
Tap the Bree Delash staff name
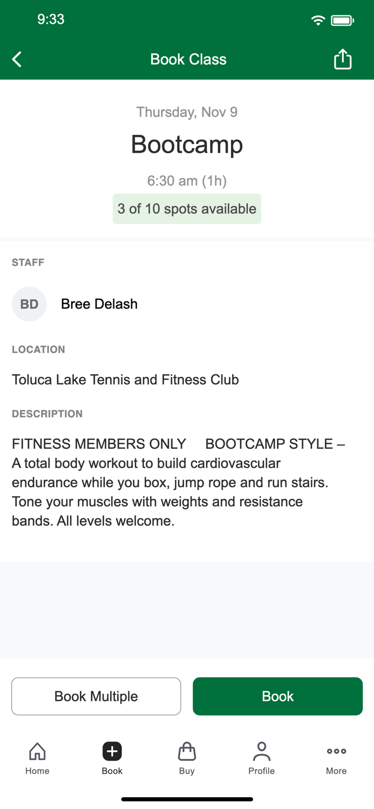(99, 304)
